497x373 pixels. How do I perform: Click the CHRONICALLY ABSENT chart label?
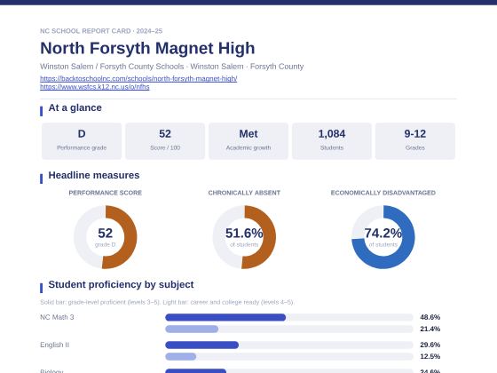(x=244, y=193)
